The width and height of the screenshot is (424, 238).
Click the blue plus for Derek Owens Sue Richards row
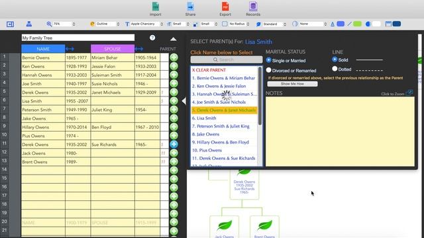174,144
